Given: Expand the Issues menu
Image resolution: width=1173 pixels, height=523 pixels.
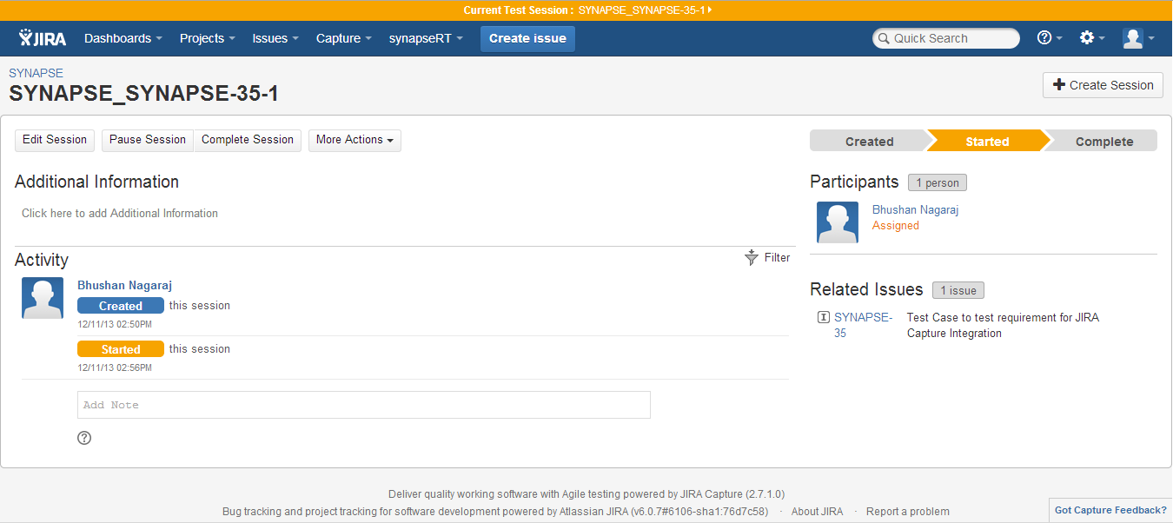Looking at the screenshot, I should point(275,38).
